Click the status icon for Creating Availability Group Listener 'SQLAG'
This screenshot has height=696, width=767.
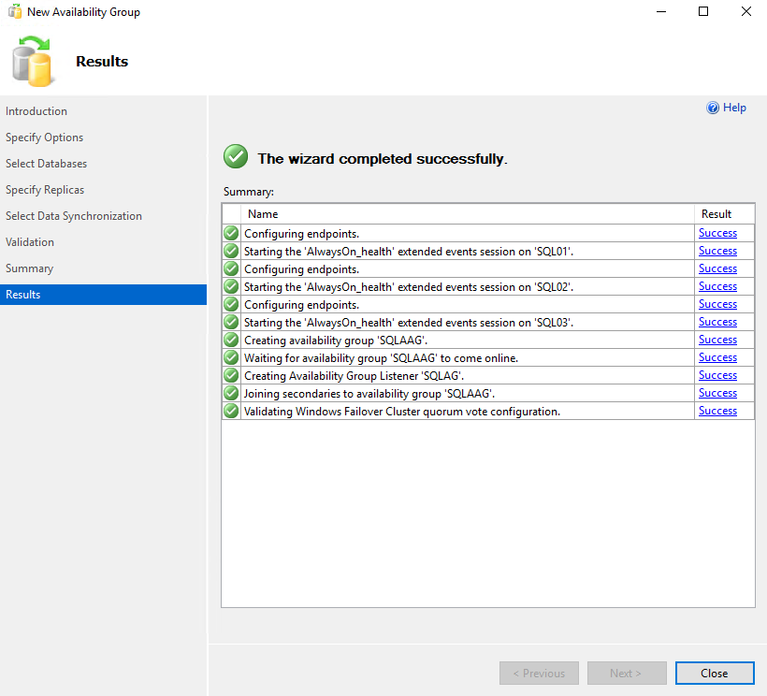(x=231, y=376)
